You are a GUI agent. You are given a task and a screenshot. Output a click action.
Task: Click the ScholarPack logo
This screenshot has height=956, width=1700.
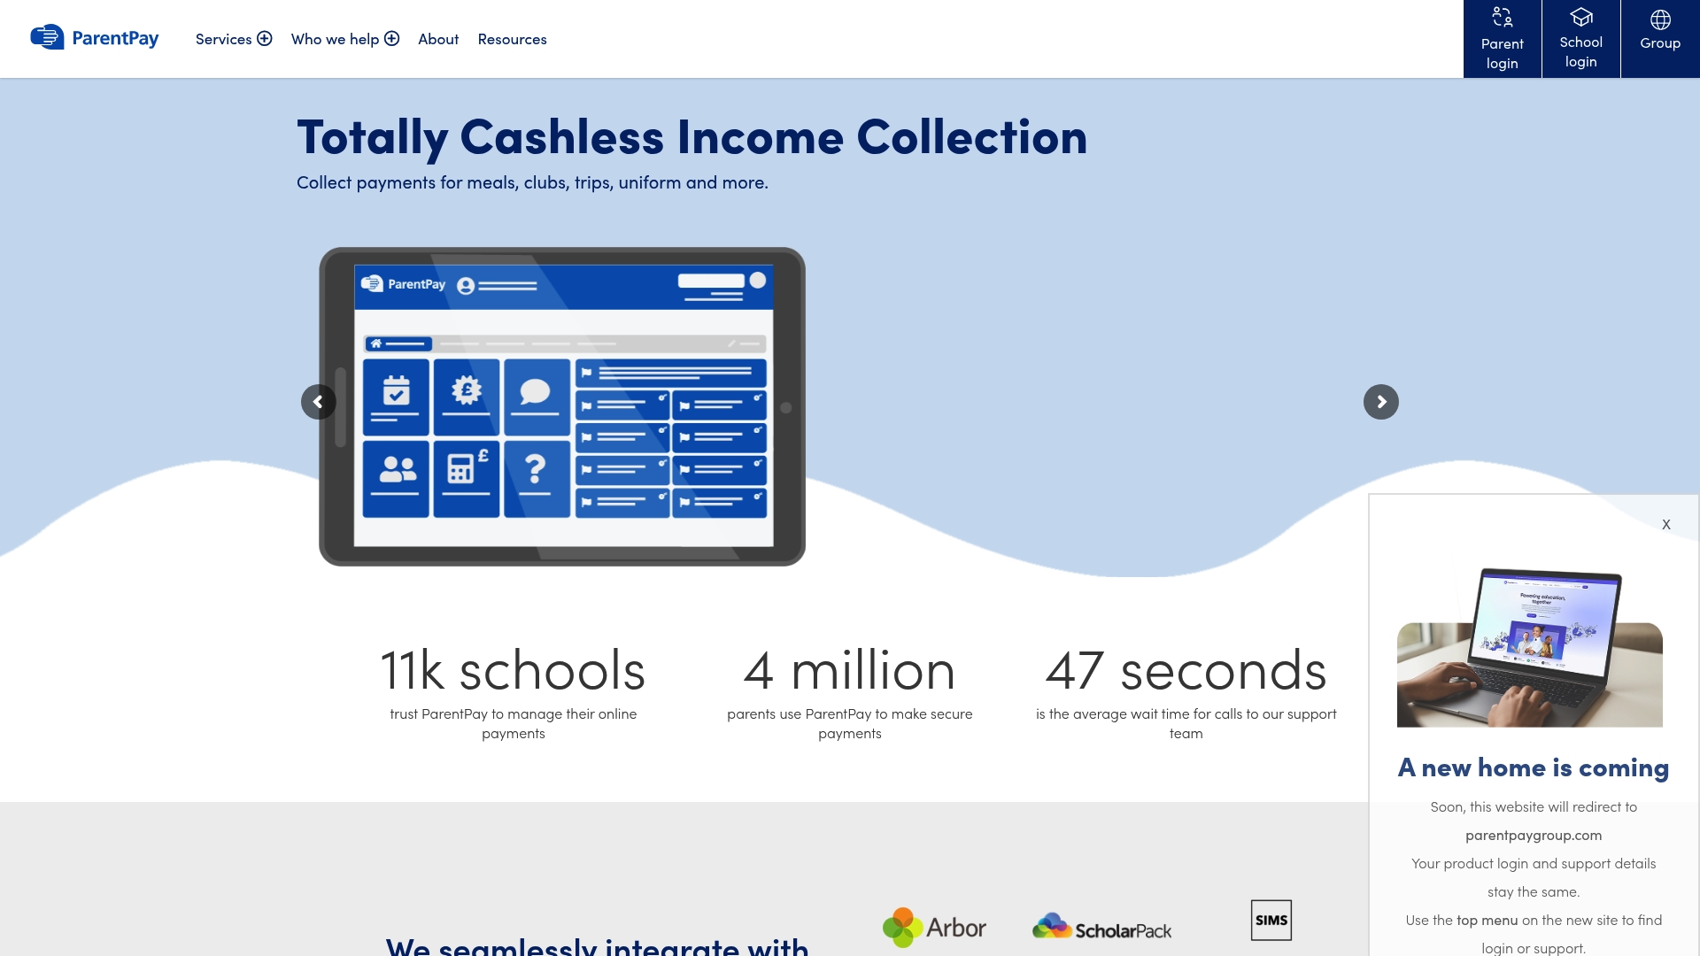coord(1101,928)
